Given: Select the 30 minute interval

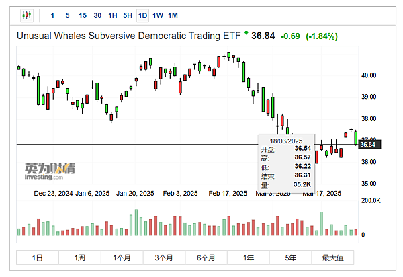Looking at the screenshot, I should 97,15.
